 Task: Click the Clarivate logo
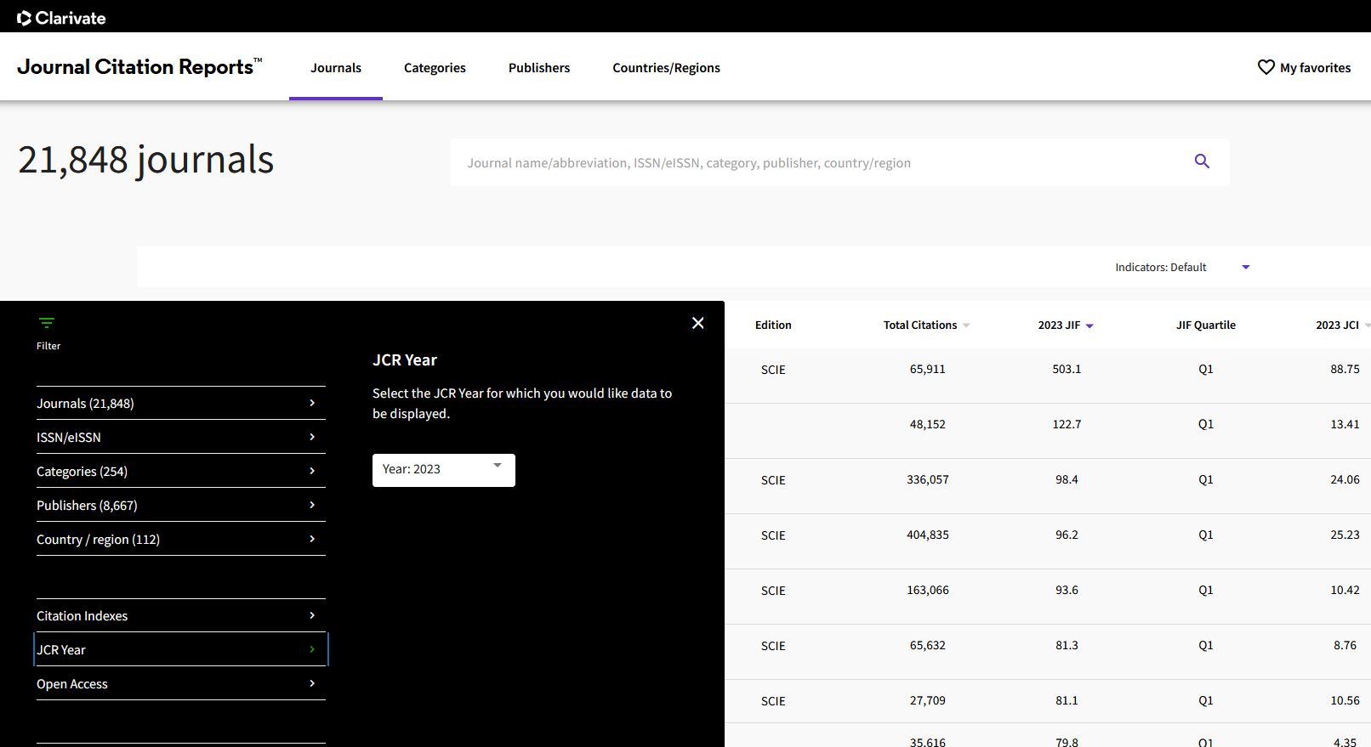[61, 18]
